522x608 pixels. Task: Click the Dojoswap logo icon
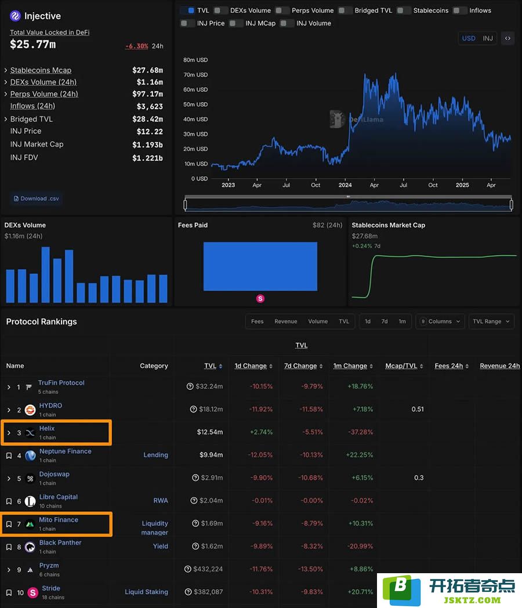pos(30,479)
